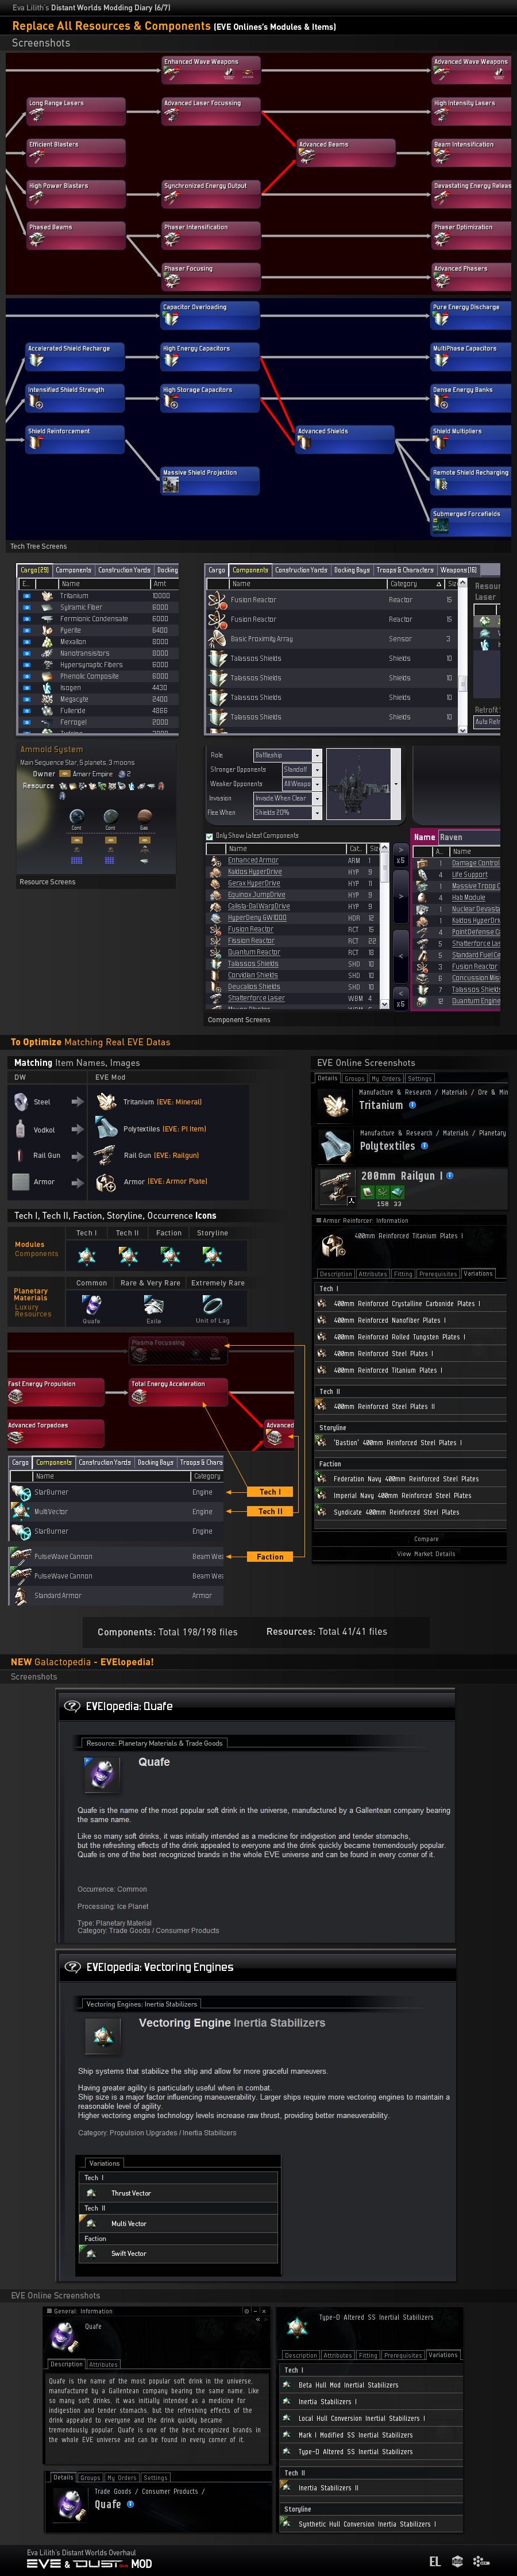Click the right arrow add button
The image size is (517, 2576).
(x=400, y=897)
